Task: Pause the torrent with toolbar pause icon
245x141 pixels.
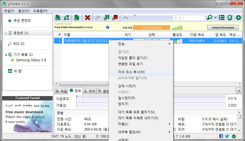Action: pos(107,18)
